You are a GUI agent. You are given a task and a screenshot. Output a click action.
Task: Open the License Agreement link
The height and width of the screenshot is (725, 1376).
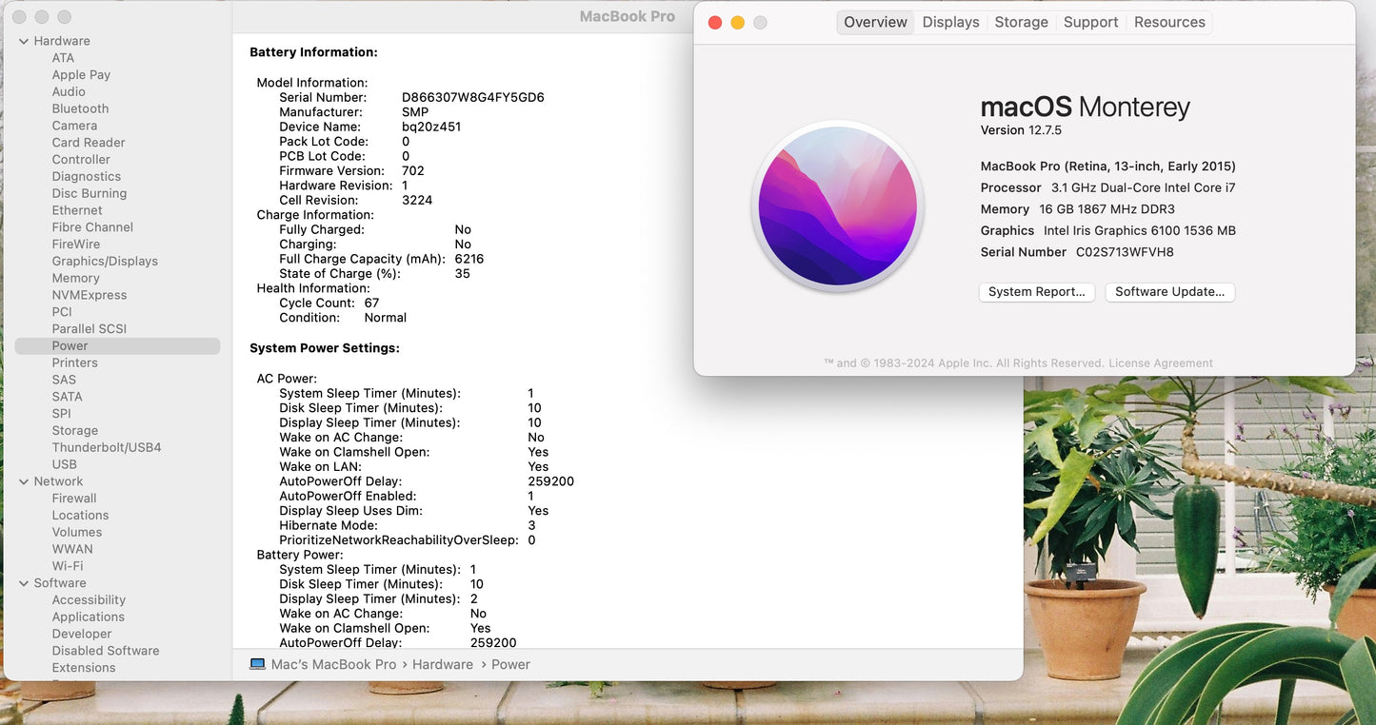click(x=1160, y=363)
